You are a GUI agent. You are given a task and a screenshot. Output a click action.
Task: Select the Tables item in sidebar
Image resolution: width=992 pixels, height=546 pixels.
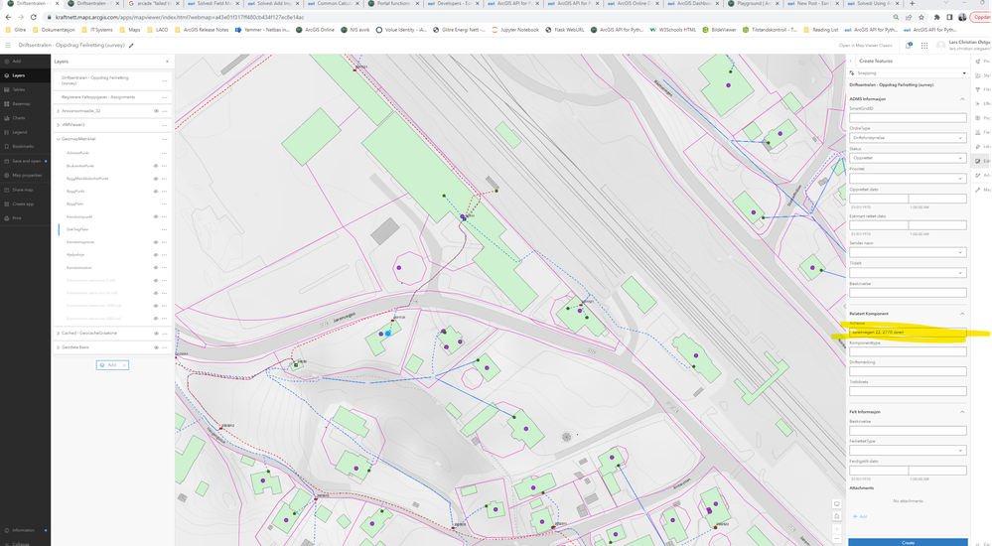19,89
